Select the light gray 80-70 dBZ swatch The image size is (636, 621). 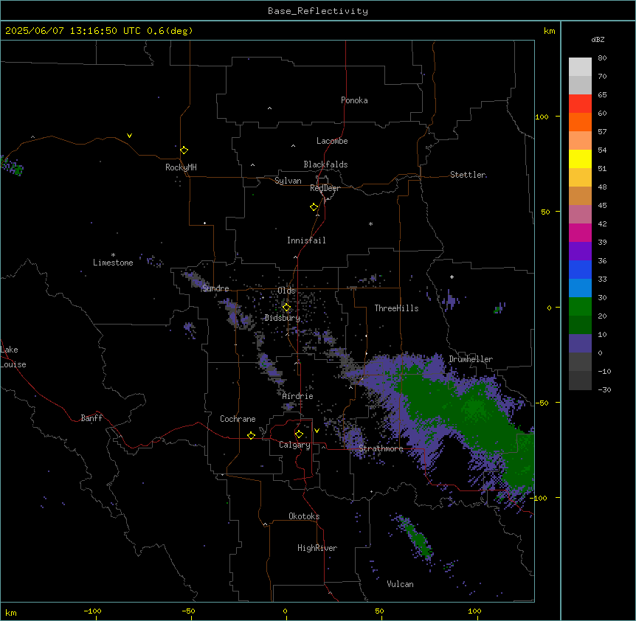pyautogui.click(x=580, y=67)
